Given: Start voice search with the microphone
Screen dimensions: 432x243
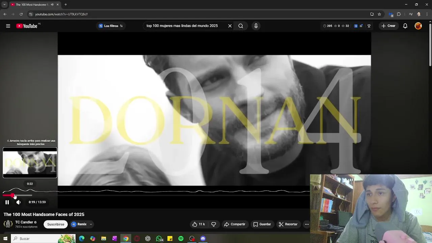Looking at the screenshot, I should 256,26.
